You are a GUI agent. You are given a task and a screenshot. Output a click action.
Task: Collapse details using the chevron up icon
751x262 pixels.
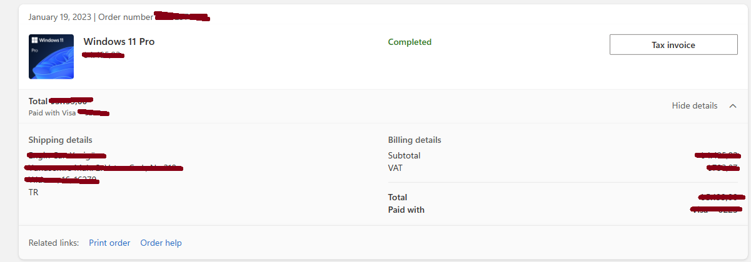[x=733, y=106]
